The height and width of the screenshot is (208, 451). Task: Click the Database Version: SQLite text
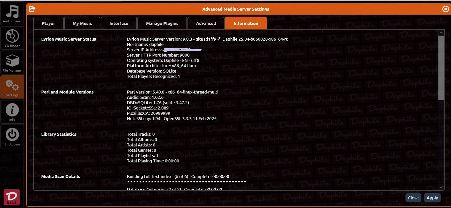pyautogui.click(x=152, y=71)
